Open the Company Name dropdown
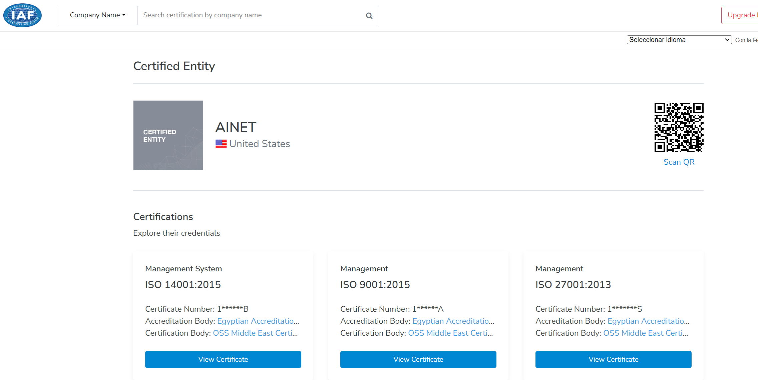 pos(98,15)
